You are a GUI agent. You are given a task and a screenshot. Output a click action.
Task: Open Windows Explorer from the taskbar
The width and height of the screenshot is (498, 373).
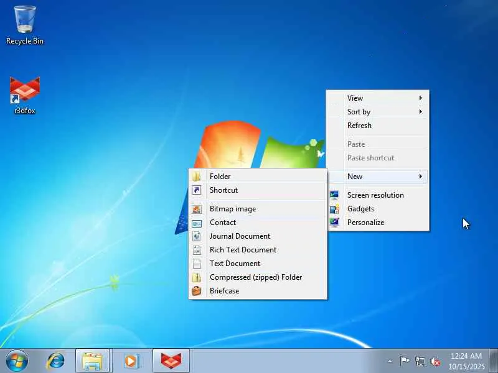(92, 361)
